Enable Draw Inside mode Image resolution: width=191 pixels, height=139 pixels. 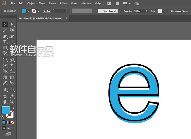pyautogui.click(x=13, y=128)
